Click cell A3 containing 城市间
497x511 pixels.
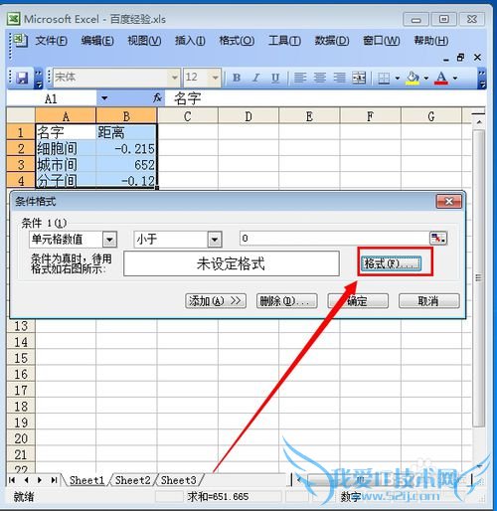(66, 165)
